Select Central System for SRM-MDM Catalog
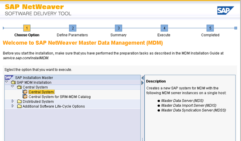Image resolution: width=241 pixels, height=141 pixels. tap(60, 97)
